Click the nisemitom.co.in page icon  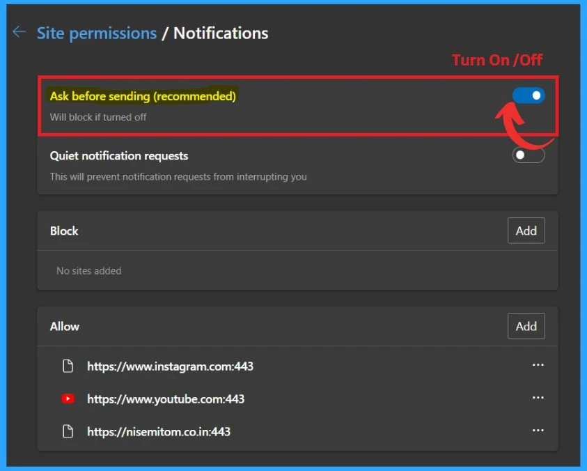pyautogui.click(x=68, y=432)
